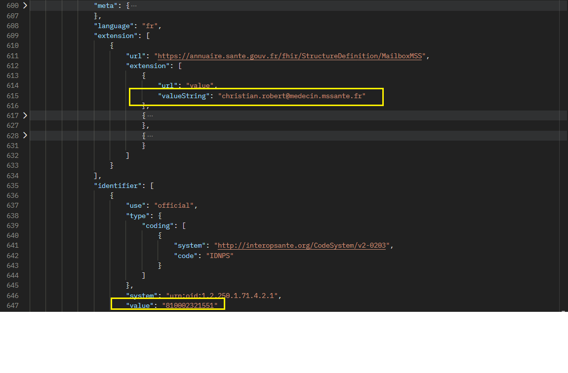Click the "identifier" key name
This screenshot has height=373, width=568.
click(120, 186)
